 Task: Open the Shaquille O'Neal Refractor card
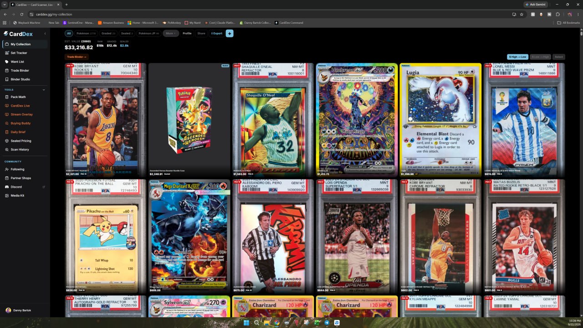[273, 120]
